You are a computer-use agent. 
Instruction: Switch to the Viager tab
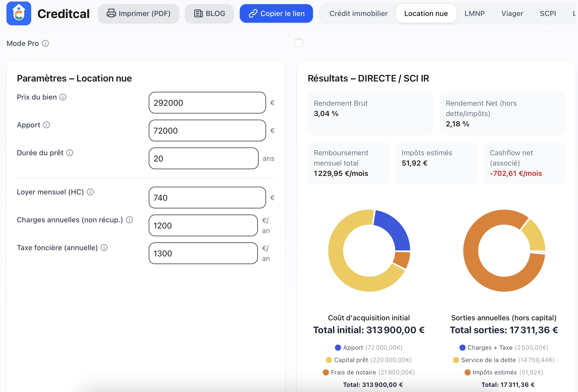513,13
